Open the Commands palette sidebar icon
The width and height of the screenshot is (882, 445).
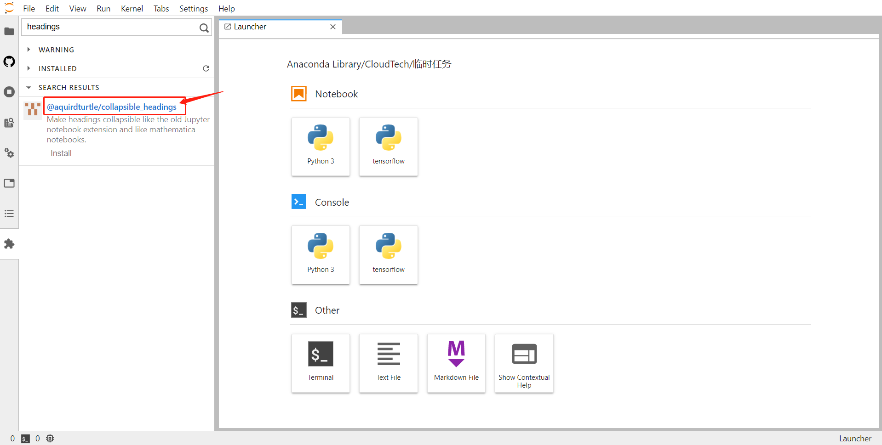coord(9,123)
